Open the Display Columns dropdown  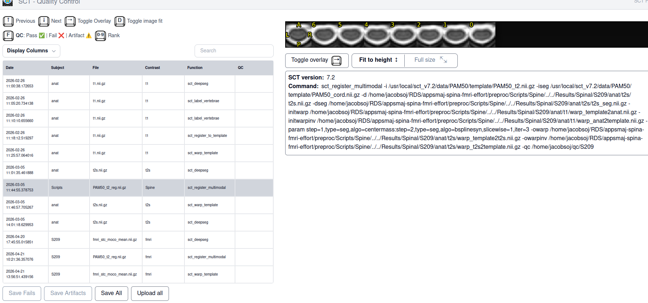click(x=31, y=51)
